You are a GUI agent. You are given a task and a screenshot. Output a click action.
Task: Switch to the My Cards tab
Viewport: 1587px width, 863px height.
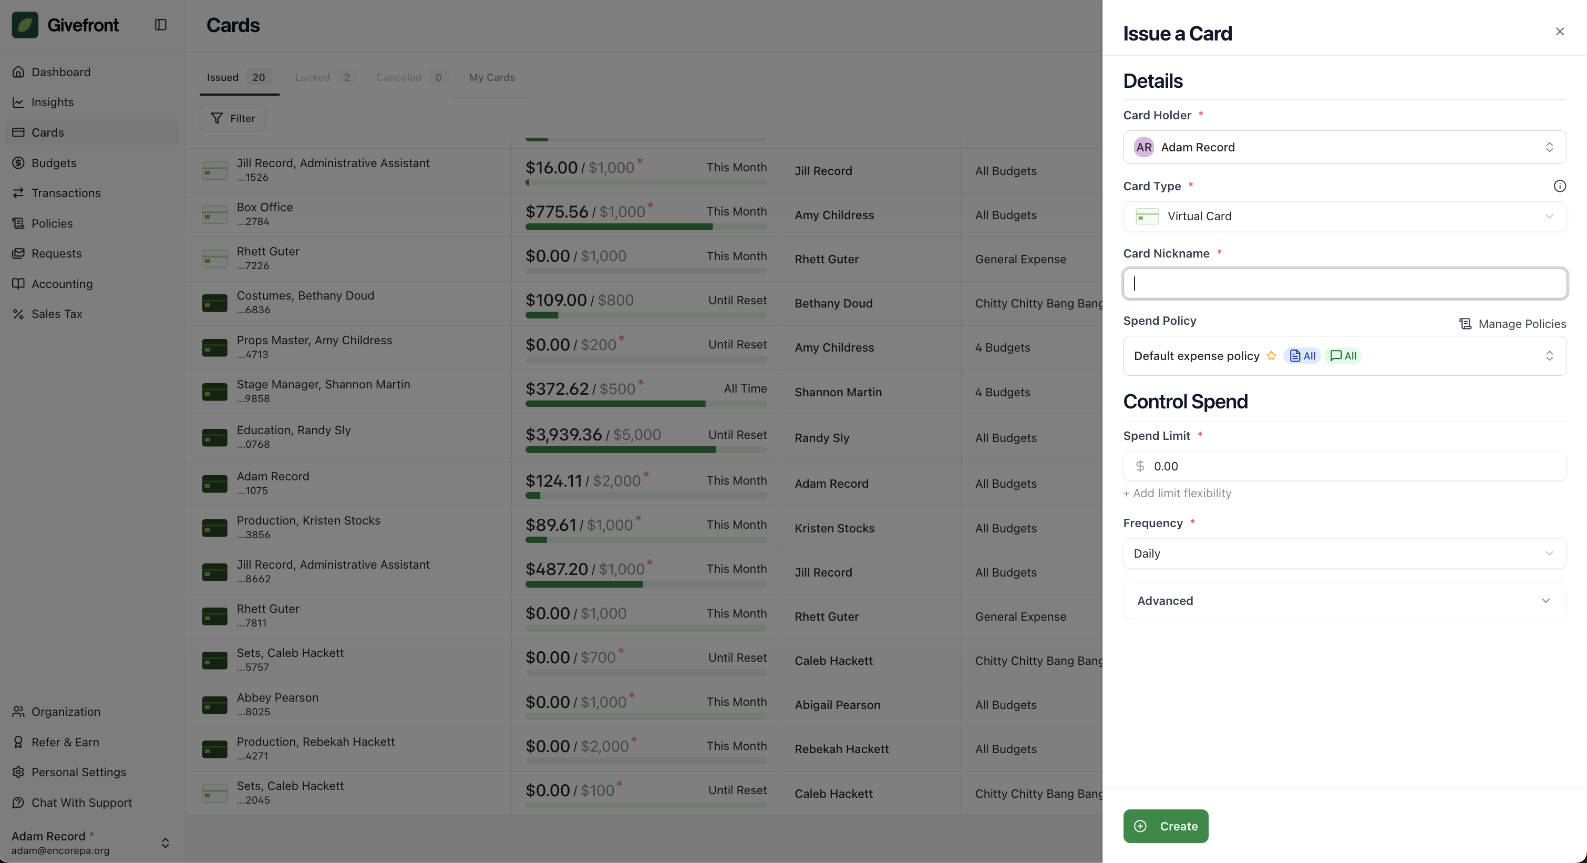coord(492,78)
